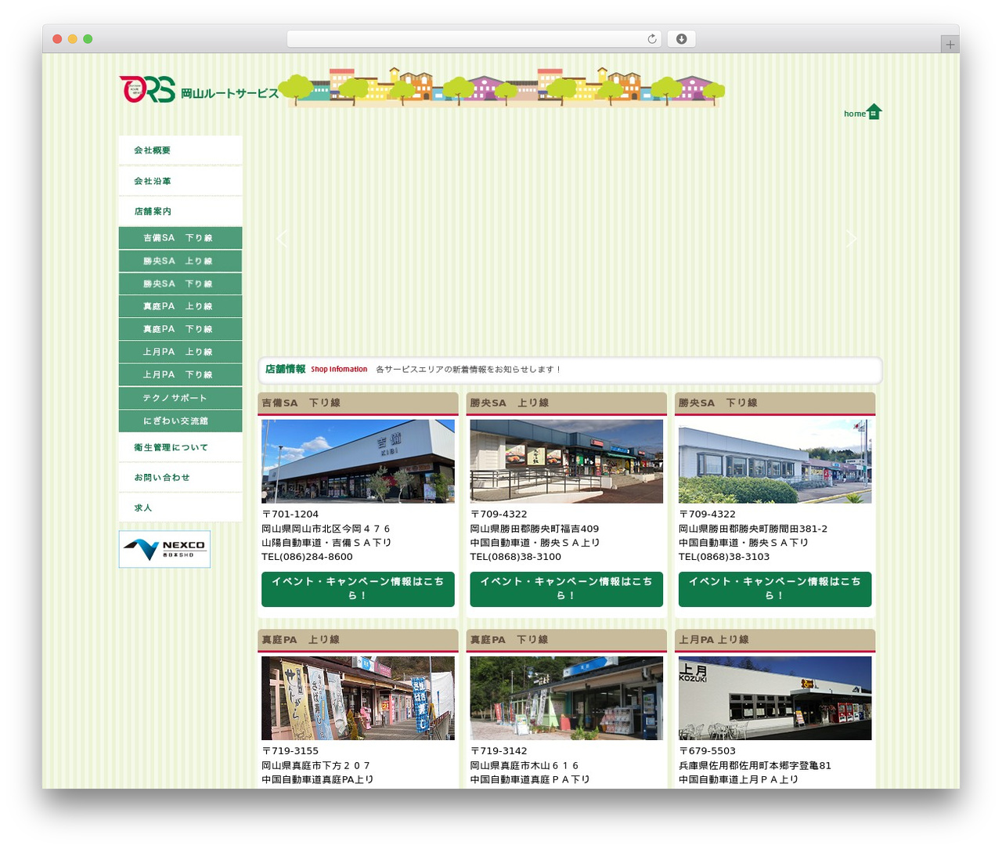Image resolution: width=1002 pixels, height=849 pixels.
Task: Go to home via the house icon
Action: 874,112
